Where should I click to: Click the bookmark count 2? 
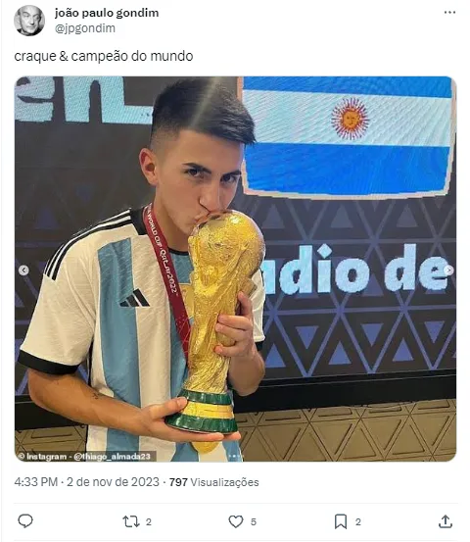coord(358,522)
